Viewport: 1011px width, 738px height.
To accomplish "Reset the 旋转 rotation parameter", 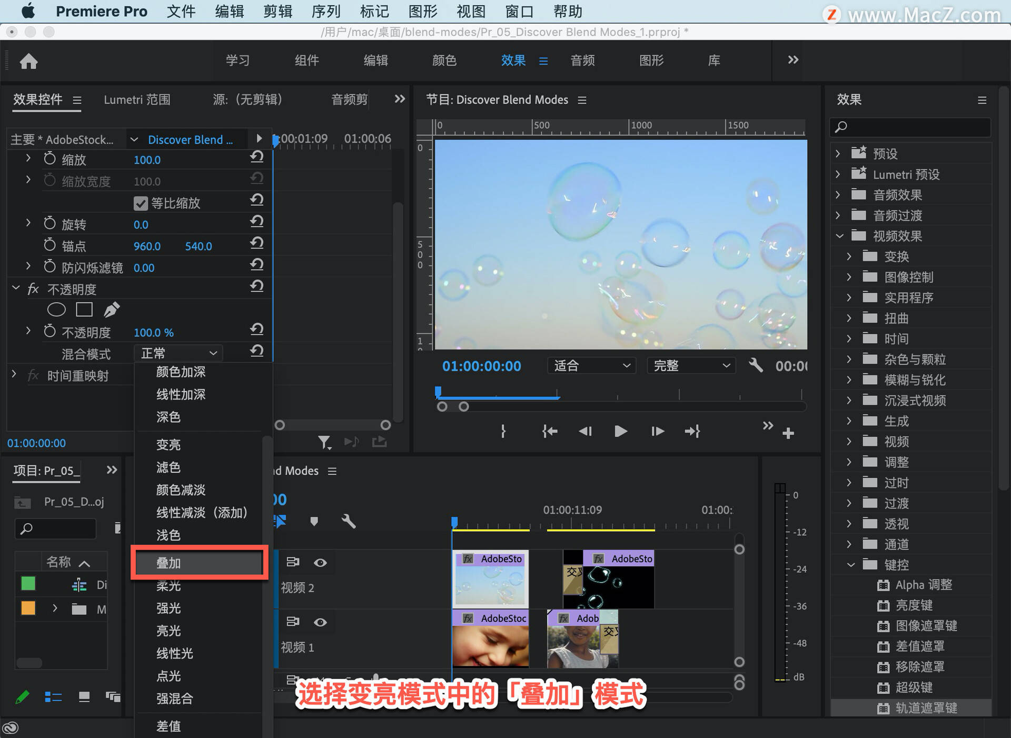I will click(256, 222).
